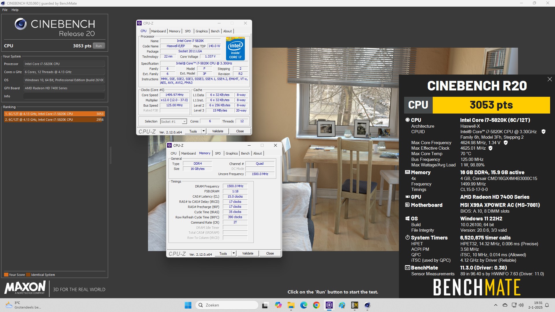555x312 pixels.
Task: Open File Explorer from the taskbar
Action: pos(291,305)
